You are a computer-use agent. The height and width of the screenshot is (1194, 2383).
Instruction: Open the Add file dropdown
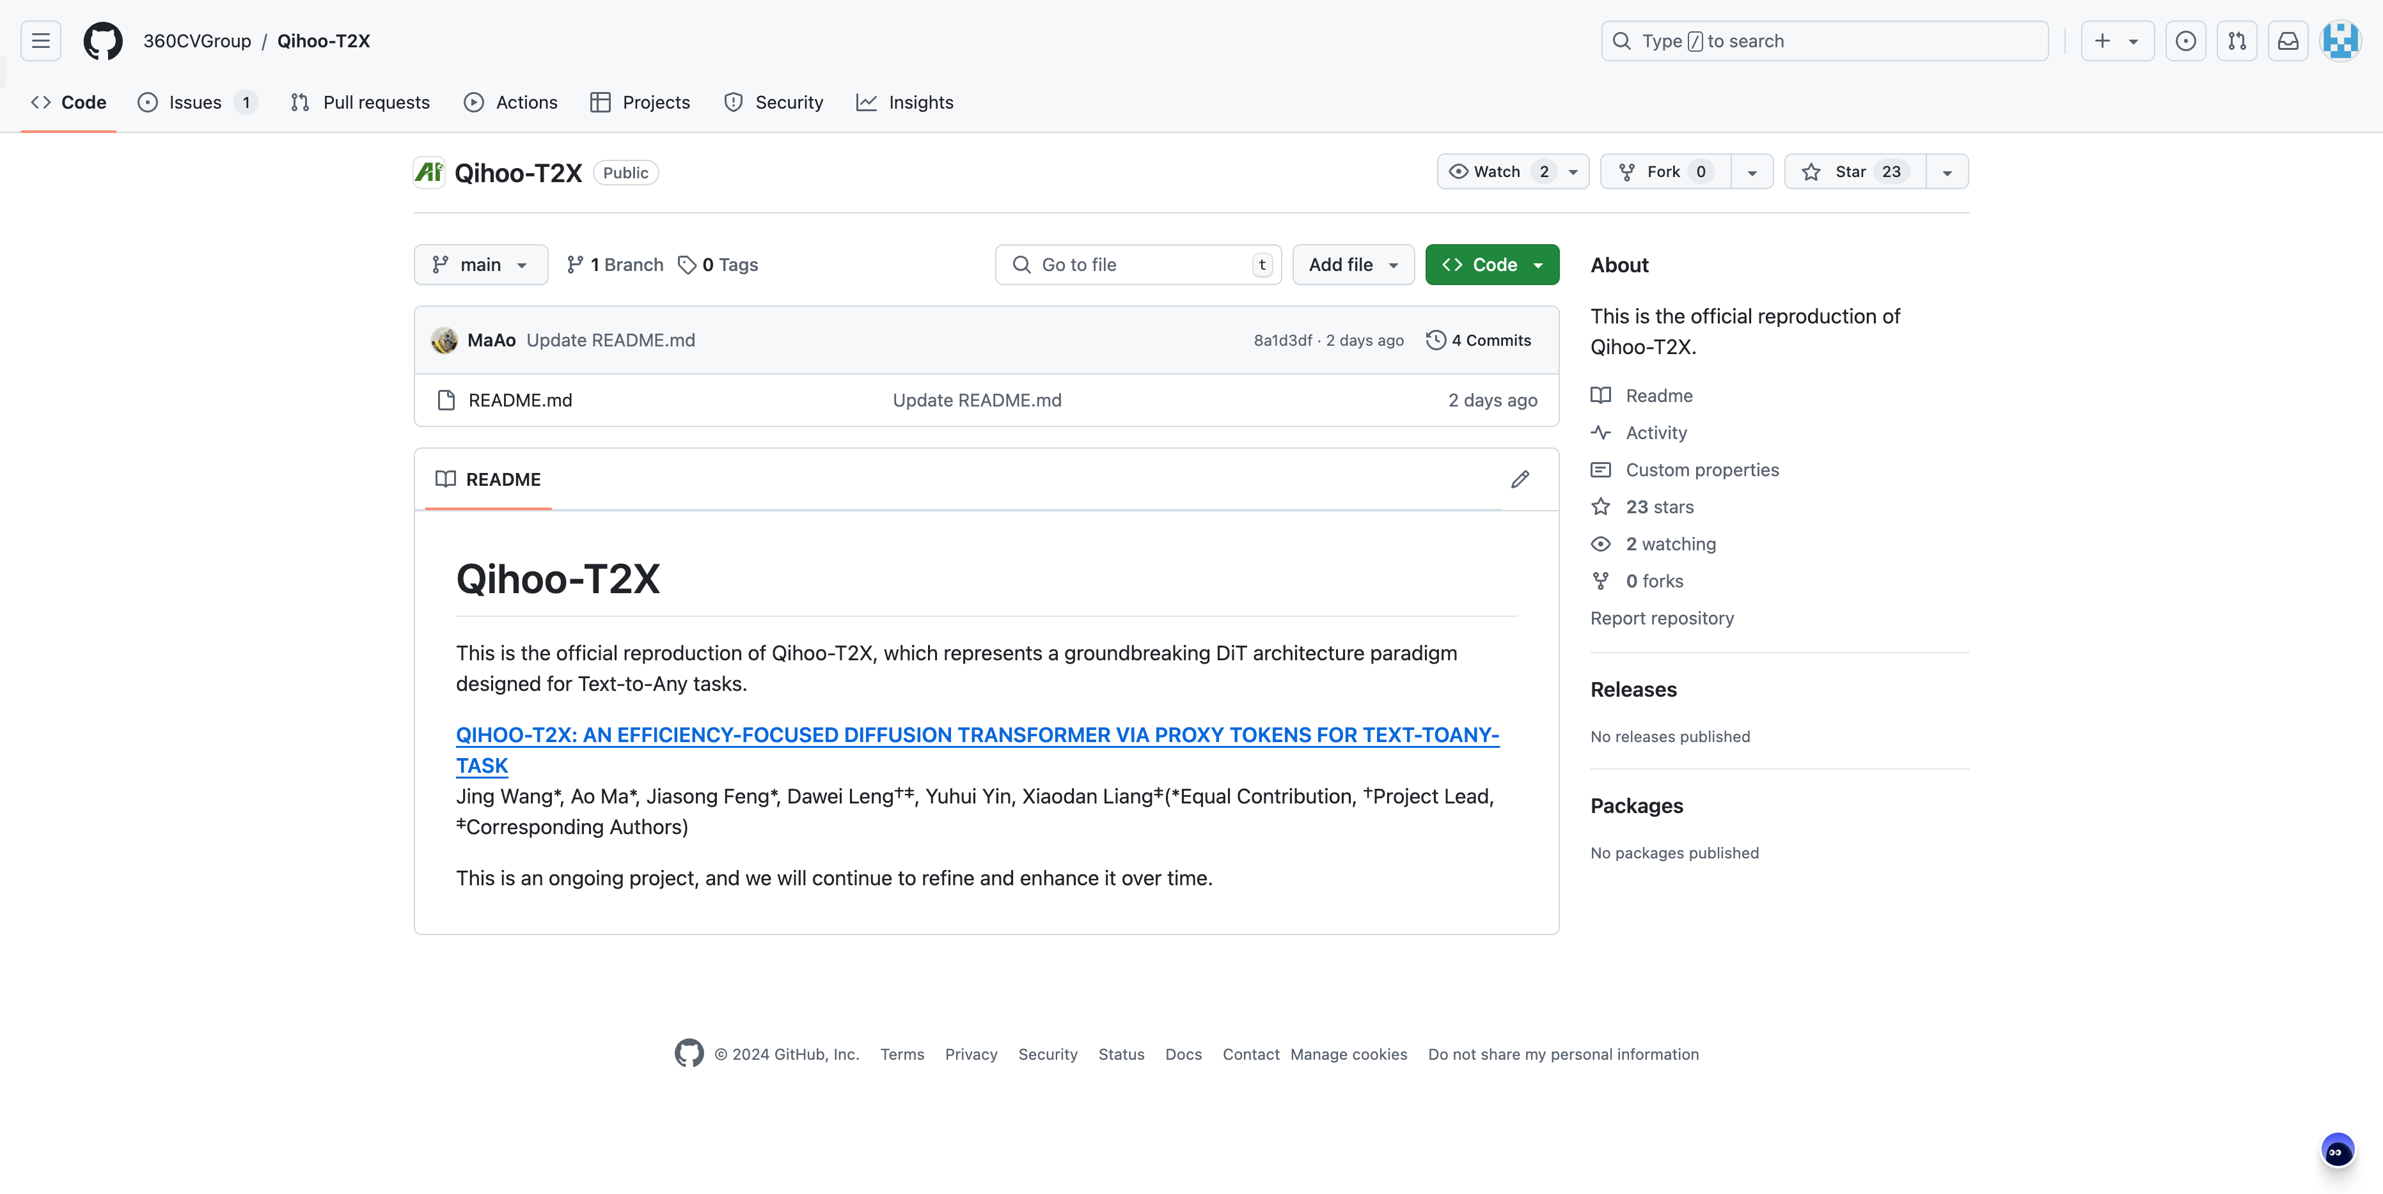(1353, 265)
